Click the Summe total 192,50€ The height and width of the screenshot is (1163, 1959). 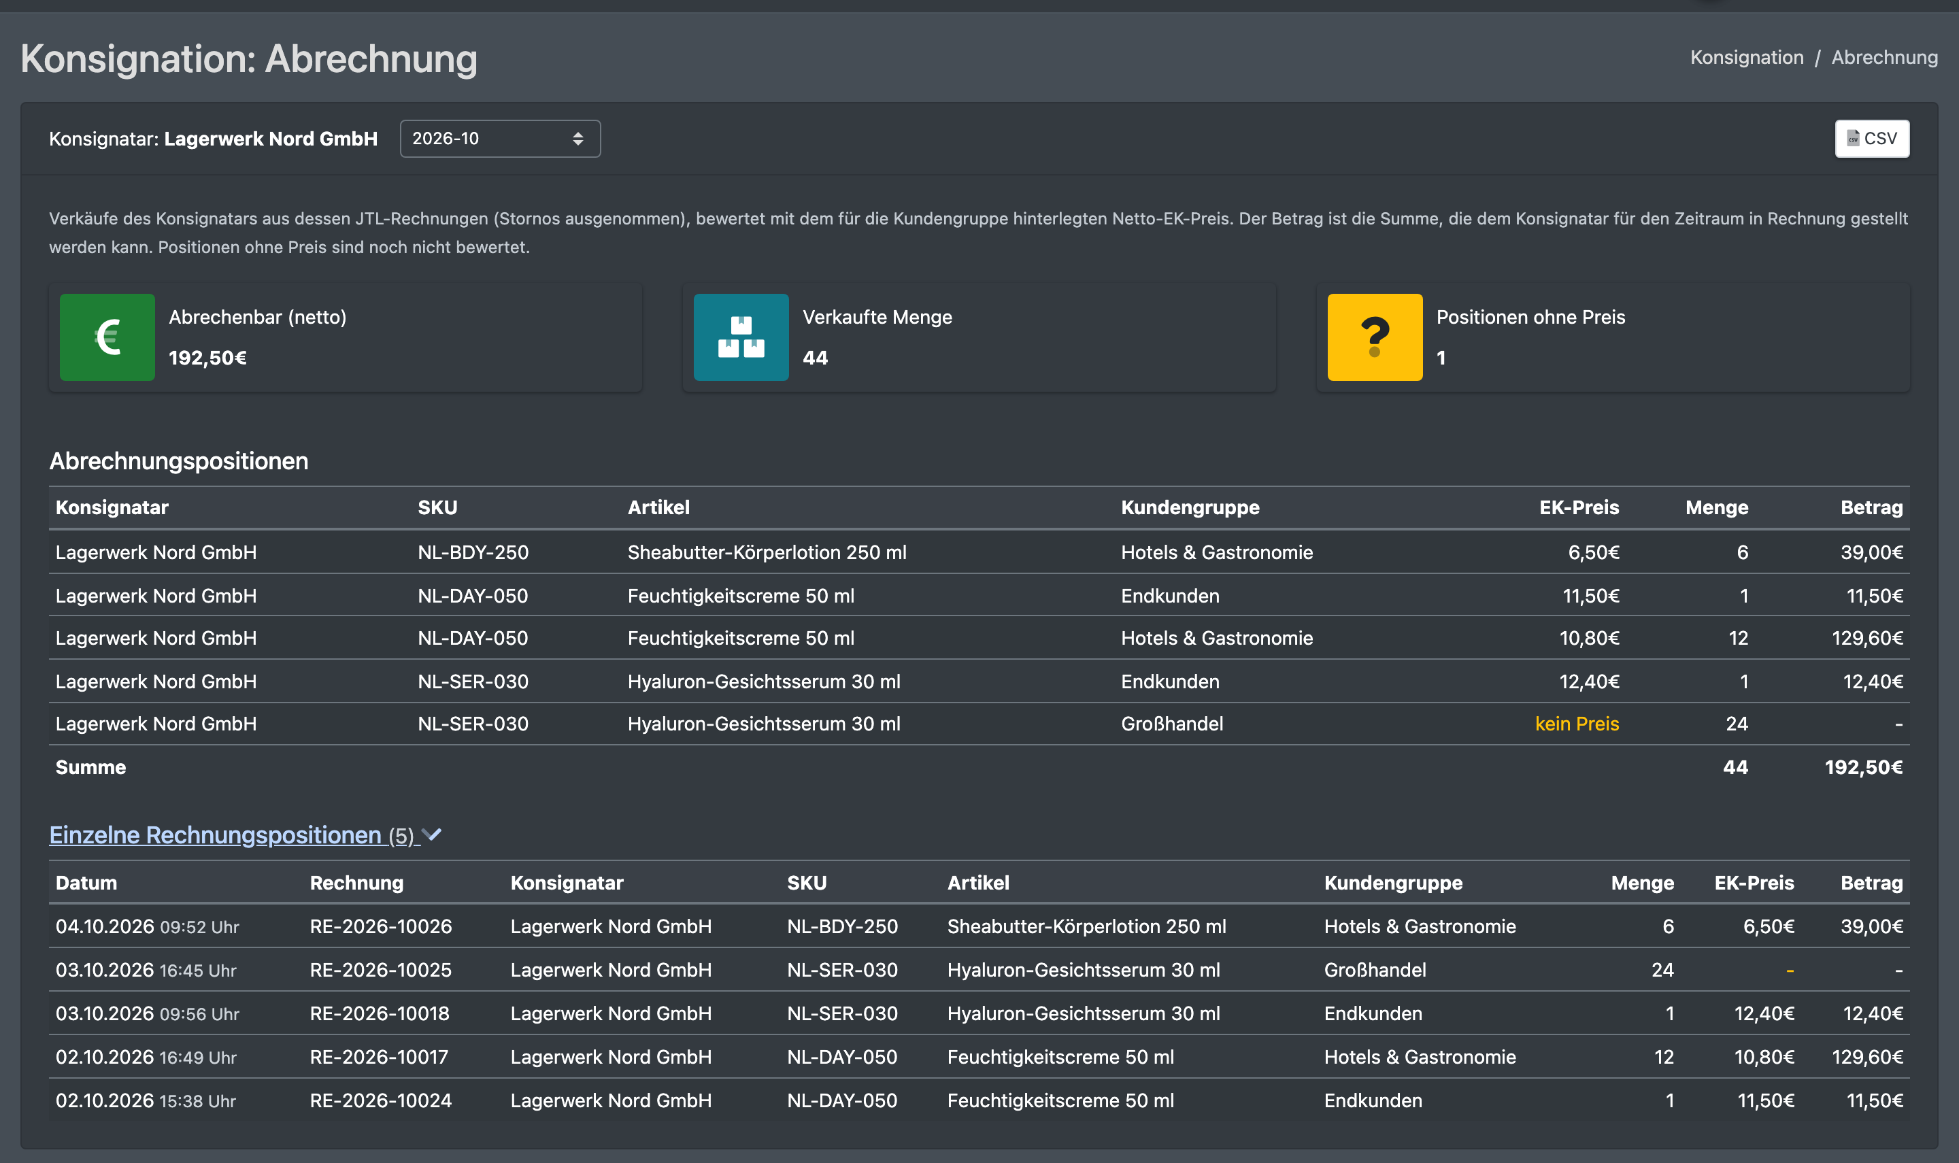[x=1863, y=767]
